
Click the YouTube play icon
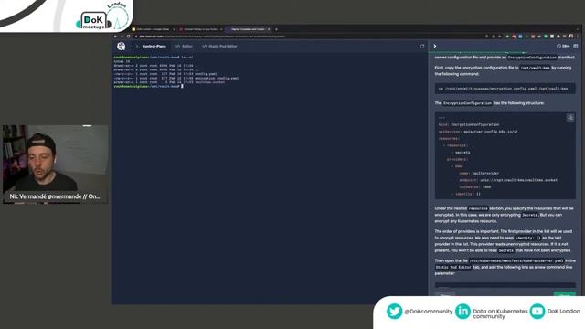537,311
